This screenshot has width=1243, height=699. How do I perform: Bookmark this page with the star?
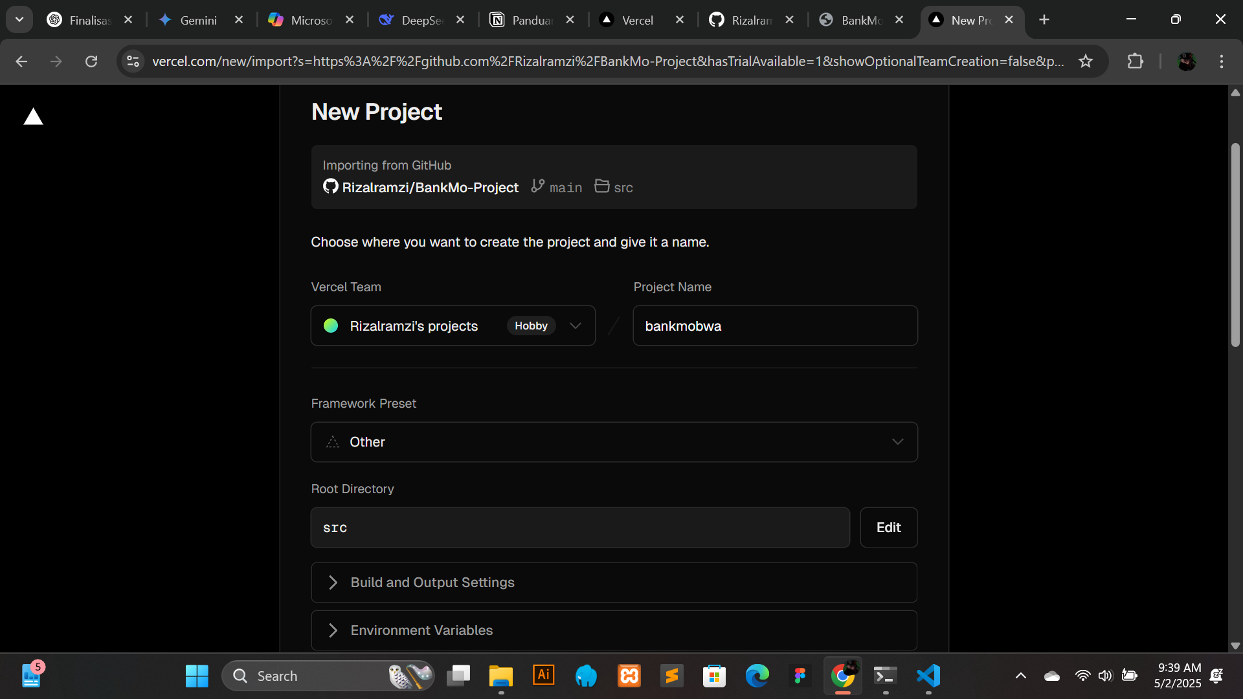tap(1086, 61)
